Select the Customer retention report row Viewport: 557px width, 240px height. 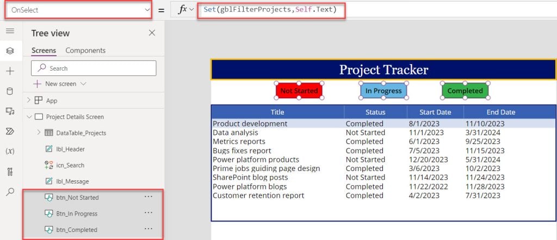258,195
